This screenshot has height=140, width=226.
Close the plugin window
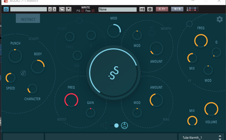pos(219,1)
